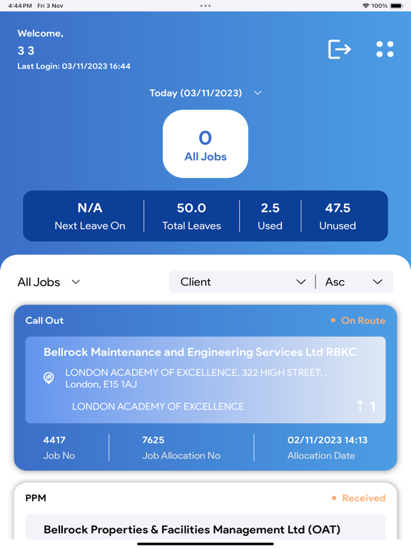
Task: Open the Asc sort order dropdown
Action: 354,282
